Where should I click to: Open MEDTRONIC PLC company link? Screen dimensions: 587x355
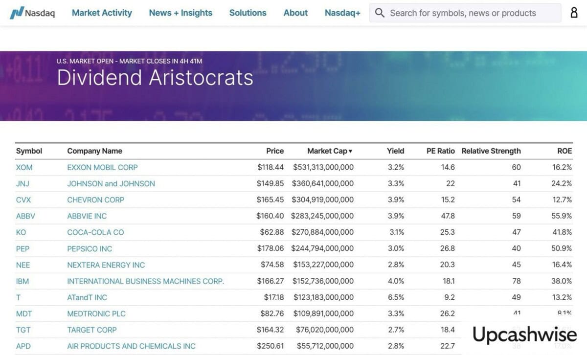(x=96, y=313)
